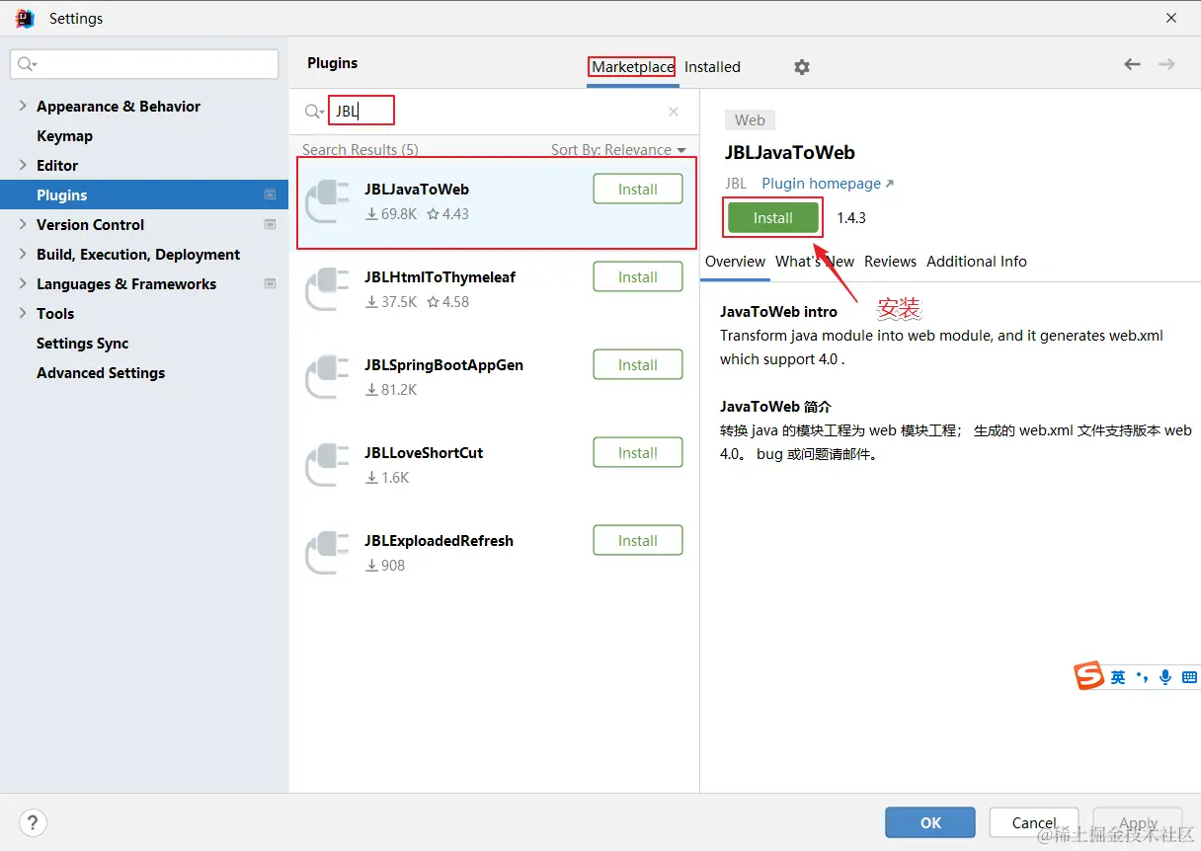The height and width of the screenshot is (851, 1201).
Task: Click the back navigation arrow
Action: tap(1132, 64)
